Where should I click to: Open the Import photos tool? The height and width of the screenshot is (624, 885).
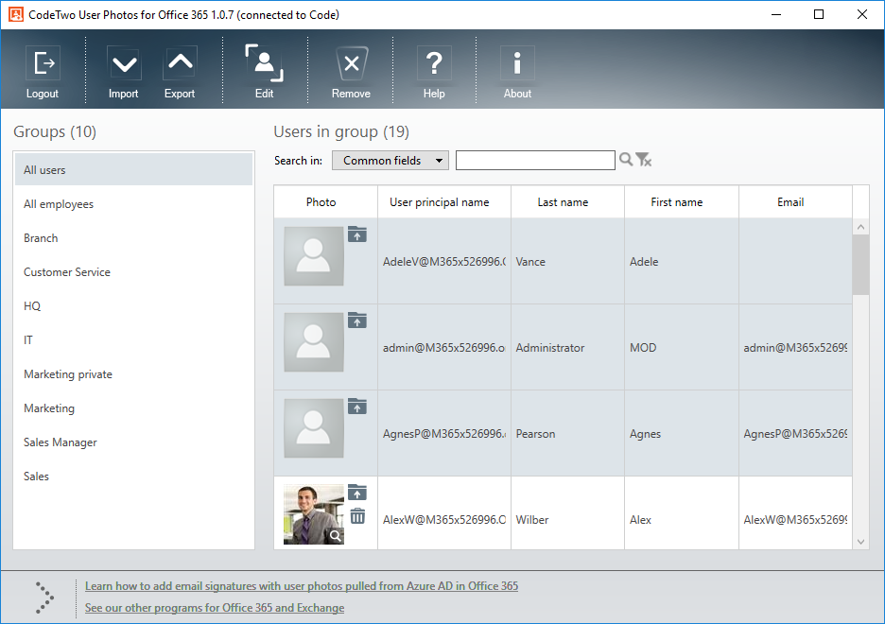click(124, 72)
